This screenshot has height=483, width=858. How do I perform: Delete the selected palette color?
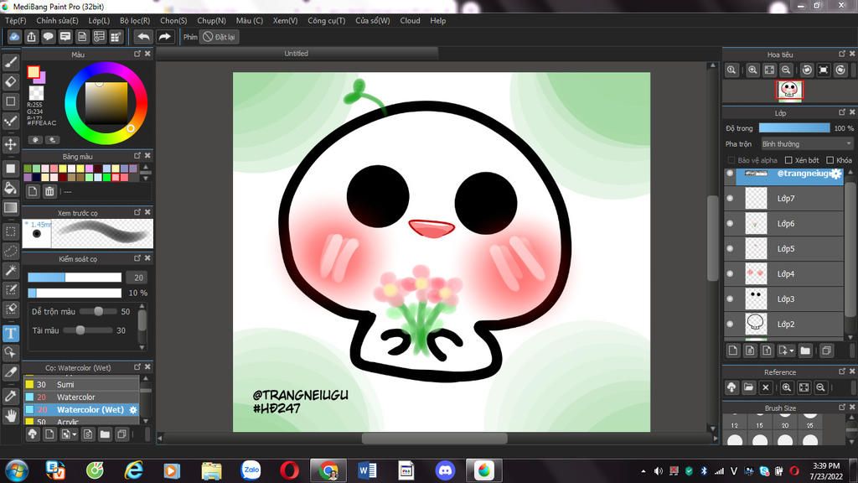49,191
